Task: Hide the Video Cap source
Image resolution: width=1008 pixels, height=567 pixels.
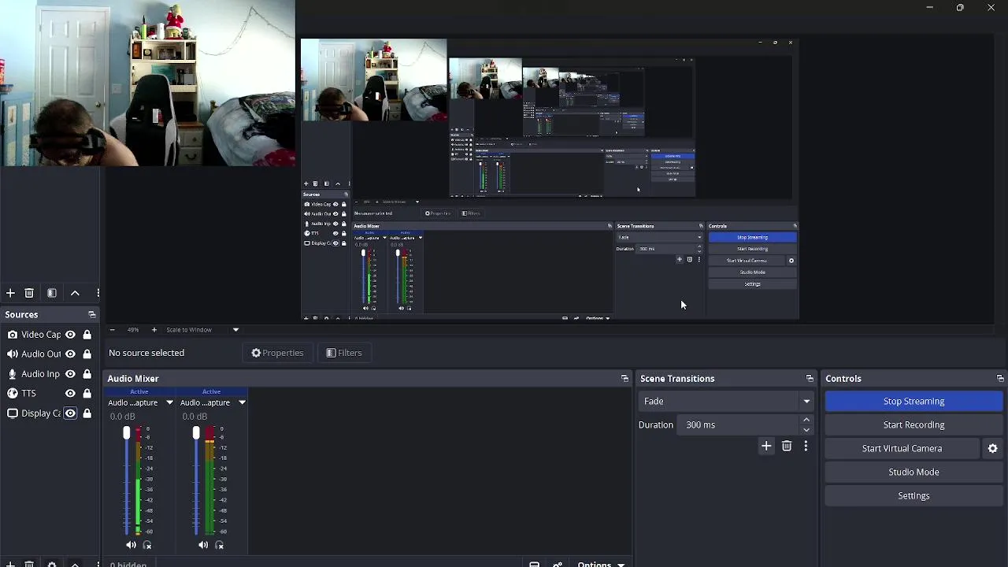Action: [x=70, y=335]
